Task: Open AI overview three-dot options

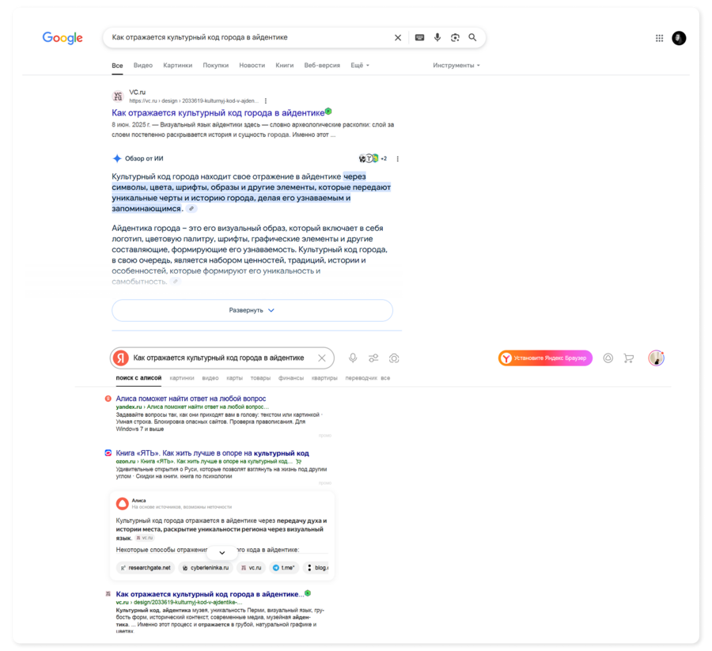Action: [x=398, y=159]
